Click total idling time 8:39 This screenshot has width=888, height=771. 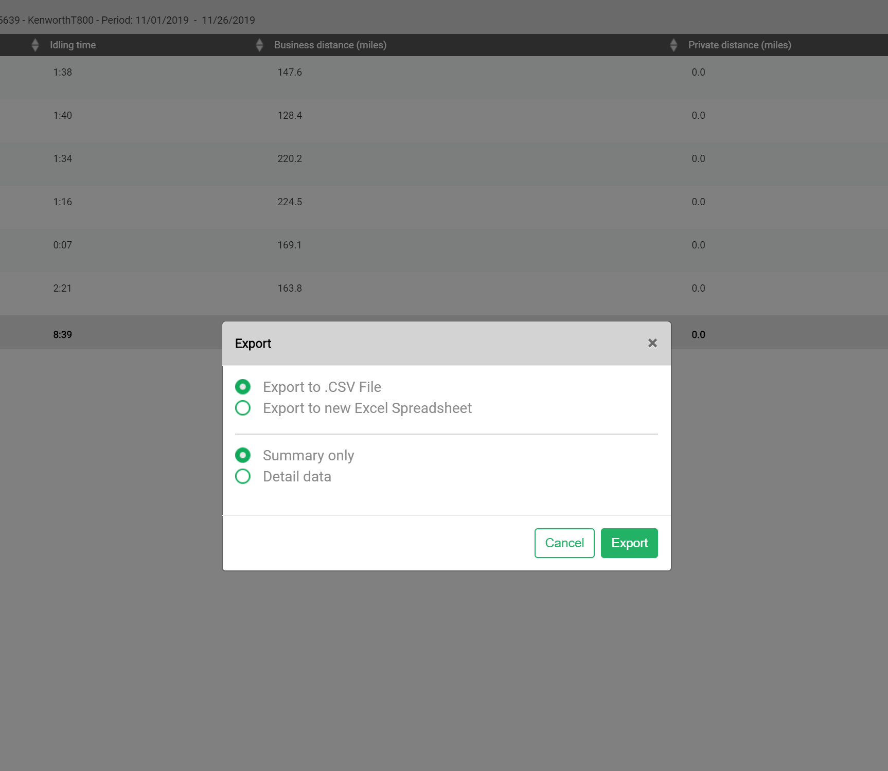pos(62,335)
